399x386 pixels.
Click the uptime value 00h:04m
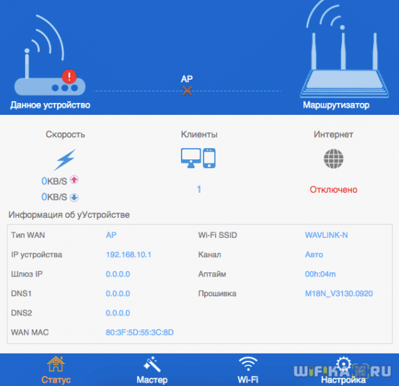(320, 274)
